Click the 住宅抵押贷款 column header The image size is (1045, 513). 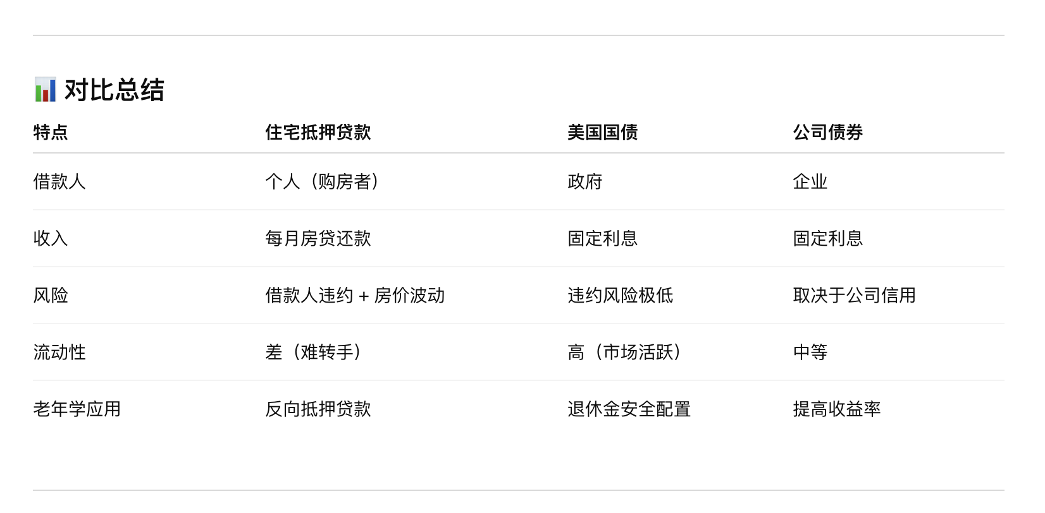click(318, 132)
